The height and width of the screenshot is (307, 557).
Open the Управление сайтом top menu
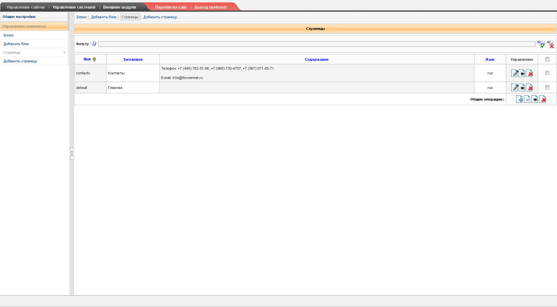[25, 7]
